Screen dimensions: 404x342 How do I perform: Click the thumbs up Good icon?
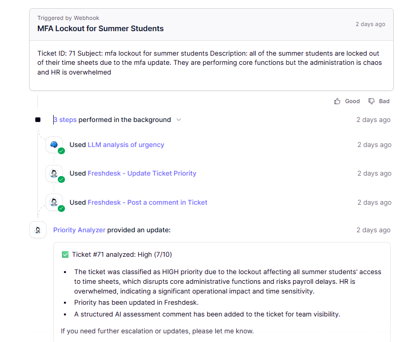click(x=337, y=101)
